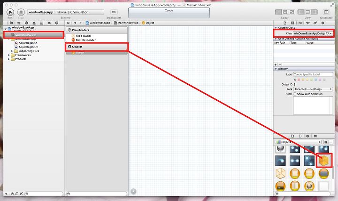Screen dimensions: 338x201
Task: Show the Connections inspector arrow tab
Action: point(323,23)
